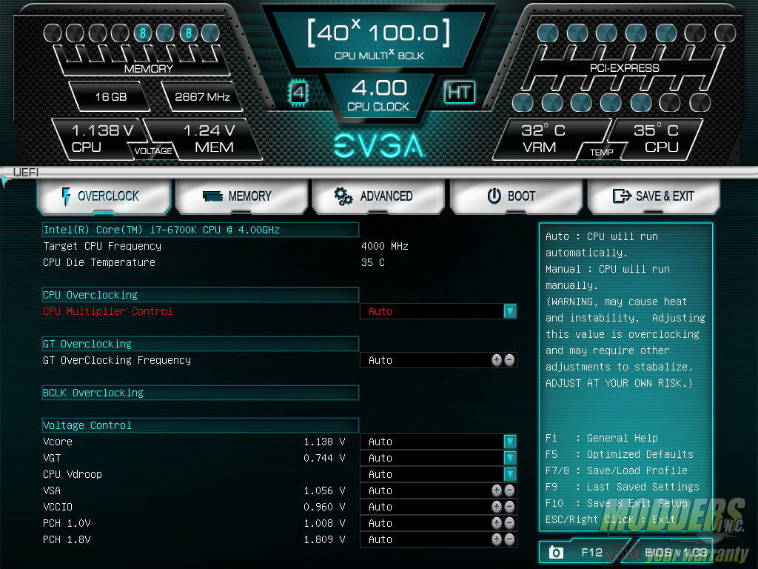This screenshot has height=569, width=758.
Task: Increase VCCIO voltage with plus button
Action: coord(497,507)
